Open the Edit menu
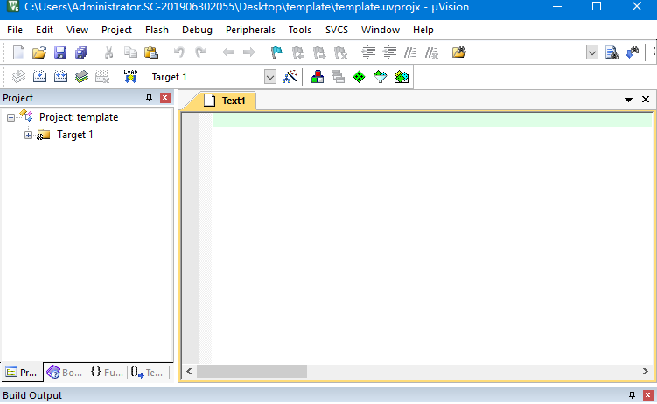 (45, 30)
